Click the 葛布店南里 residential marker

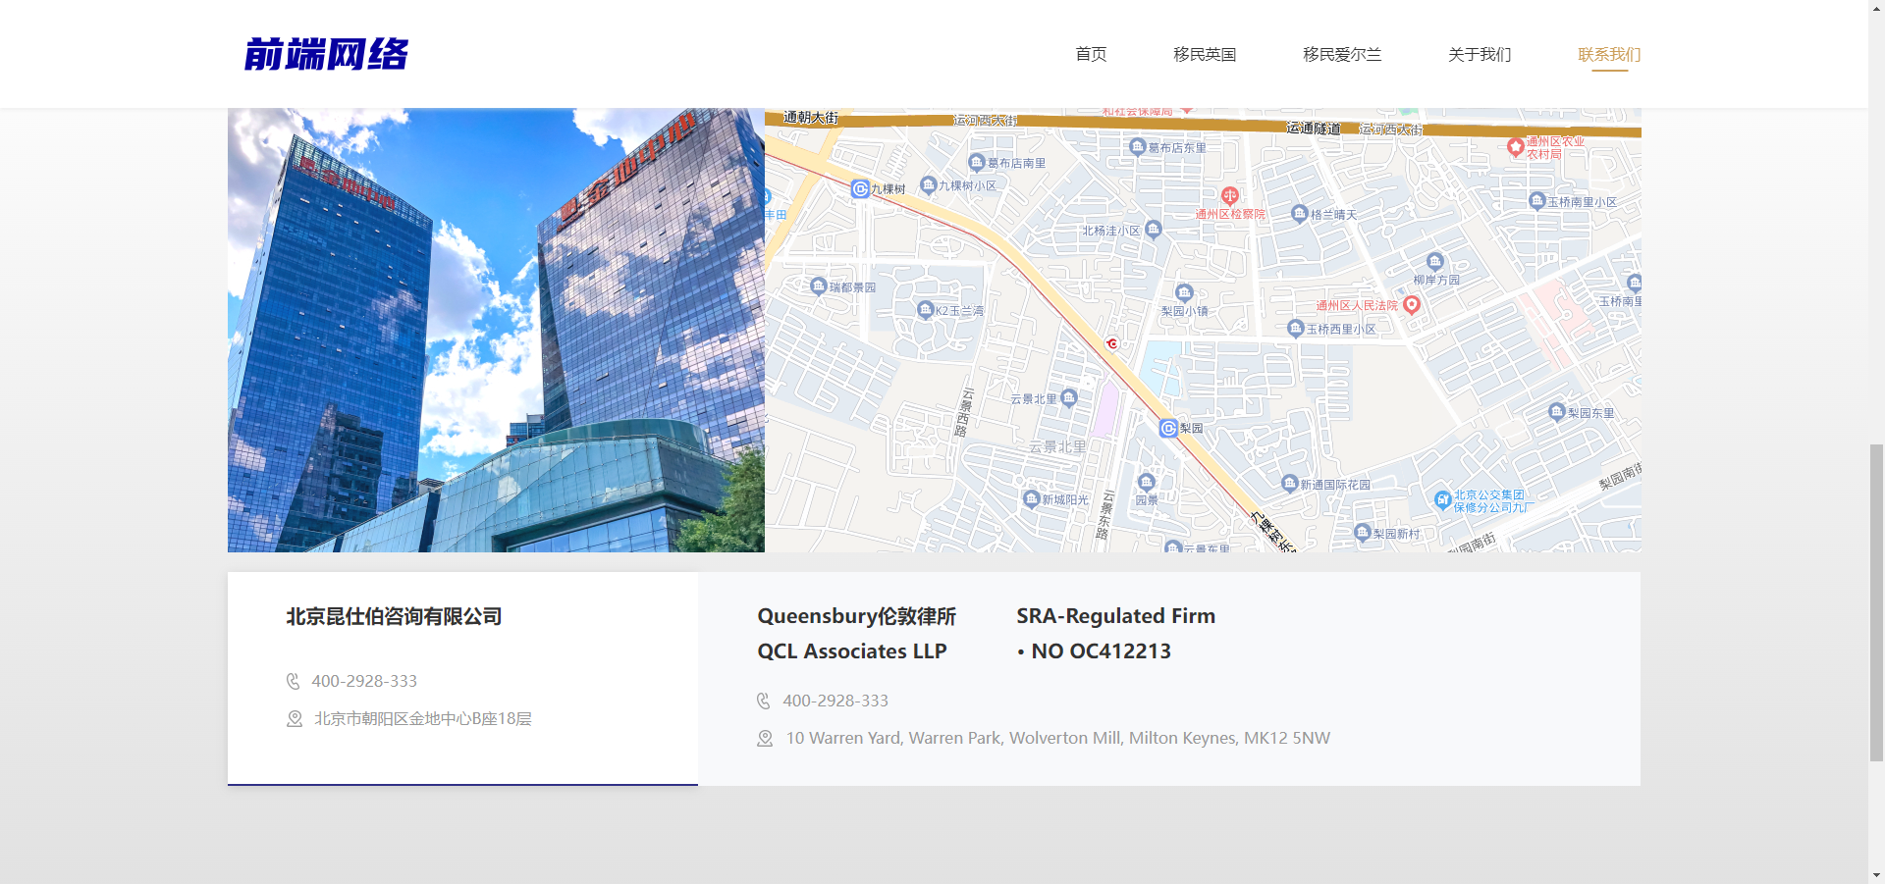click(x=976, y=162)
